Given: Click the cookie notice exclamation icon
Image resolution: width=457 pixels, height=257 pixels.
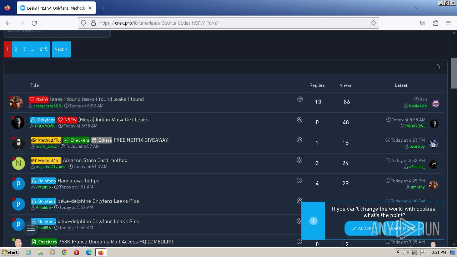Looking at the screenshot, I should [313, 221].
